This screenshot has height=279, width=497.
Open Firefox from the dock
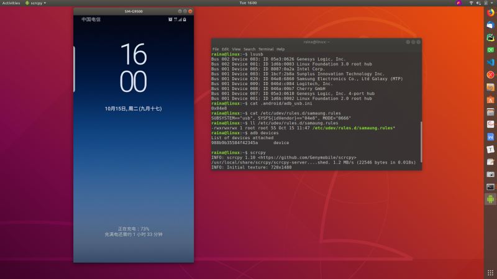(490, 12)
